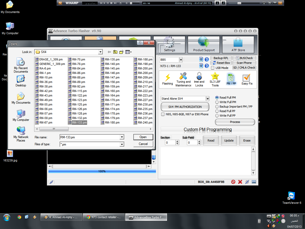
Task: Expand the Stand Alone SX4 dropdown
Action: [x=208, y=99]
